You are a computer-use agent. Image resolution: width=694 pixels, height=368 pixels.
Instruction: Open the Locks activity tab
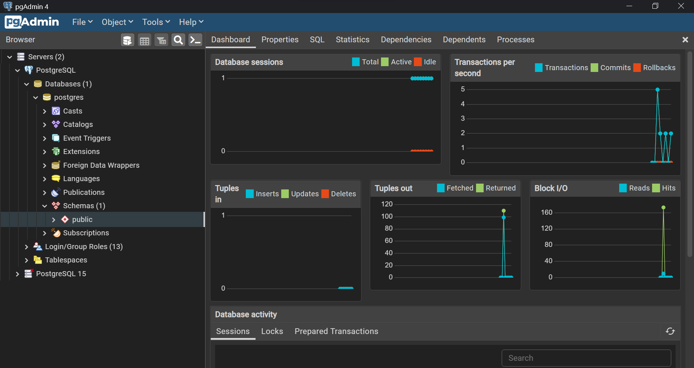[272, 331]
